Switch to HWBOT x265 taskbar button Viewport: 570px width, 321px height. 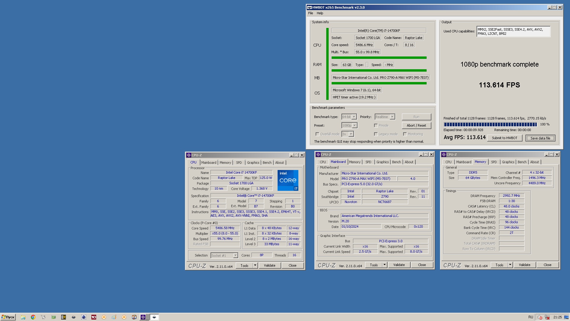click(x=154, y=317)
